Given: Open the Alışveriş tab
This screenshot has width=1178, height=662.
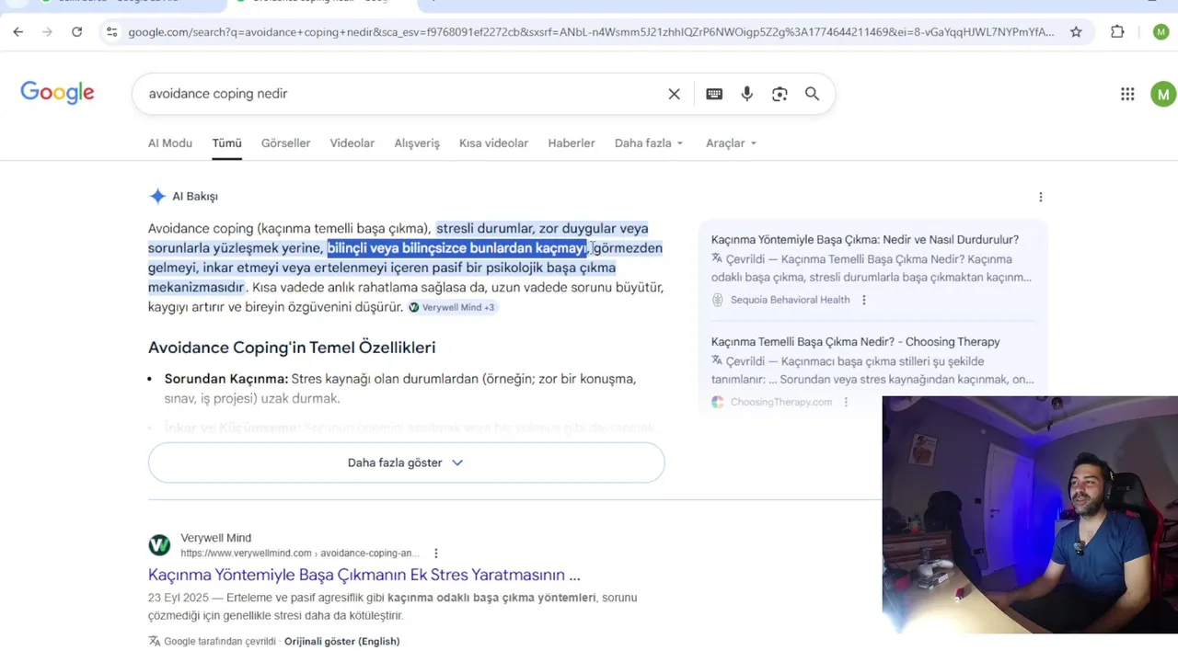Looking at the screenshot, I should tap(417, 143).
